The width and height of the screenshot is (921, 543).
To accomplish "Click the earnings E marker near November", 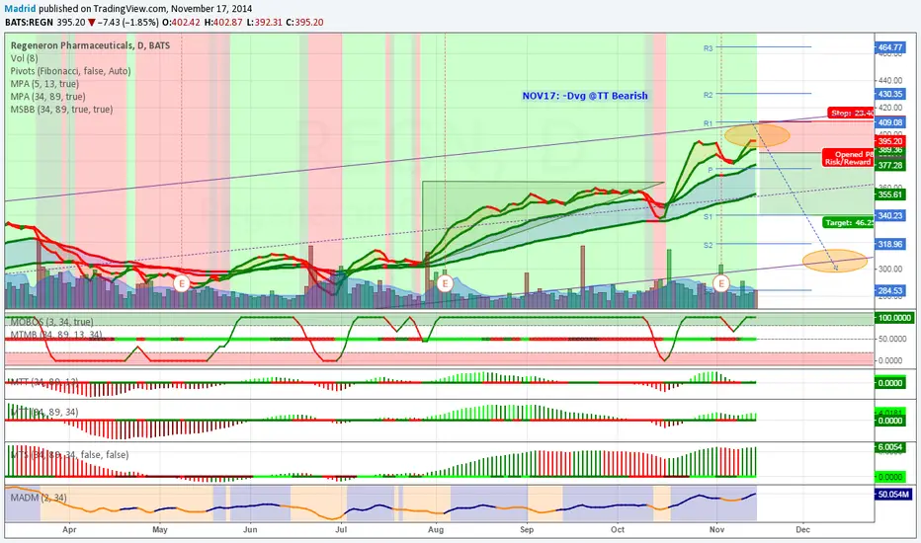I will (720, 284).
